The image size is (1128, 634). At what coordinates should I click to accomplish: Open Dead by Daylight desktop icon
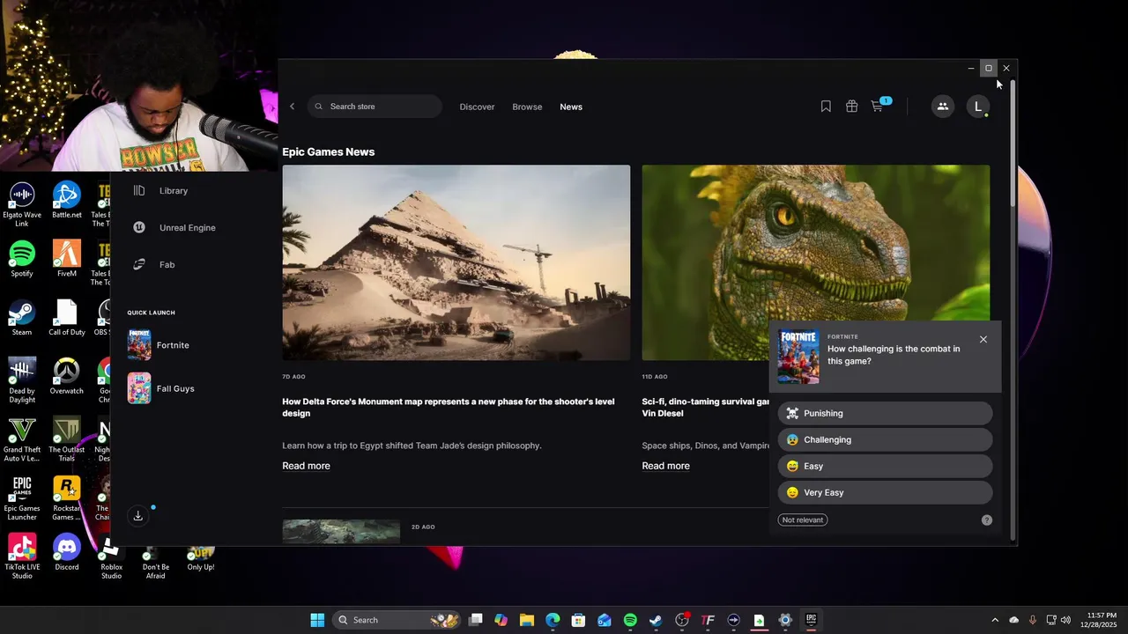click(22, 380)
